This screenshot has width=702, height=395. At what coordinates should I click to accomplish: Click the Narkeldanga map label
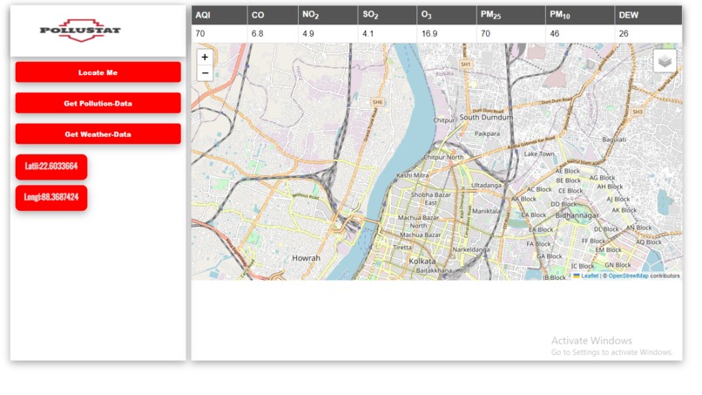coord(471,249)
